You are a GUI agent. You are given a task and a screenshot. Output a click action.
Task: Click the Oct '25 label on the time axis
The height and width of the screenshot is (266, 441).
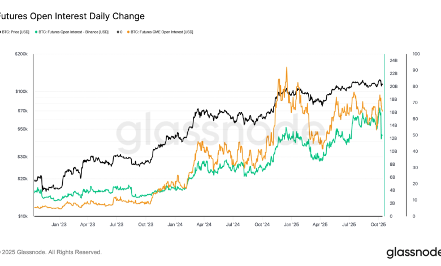click(378, 224)
